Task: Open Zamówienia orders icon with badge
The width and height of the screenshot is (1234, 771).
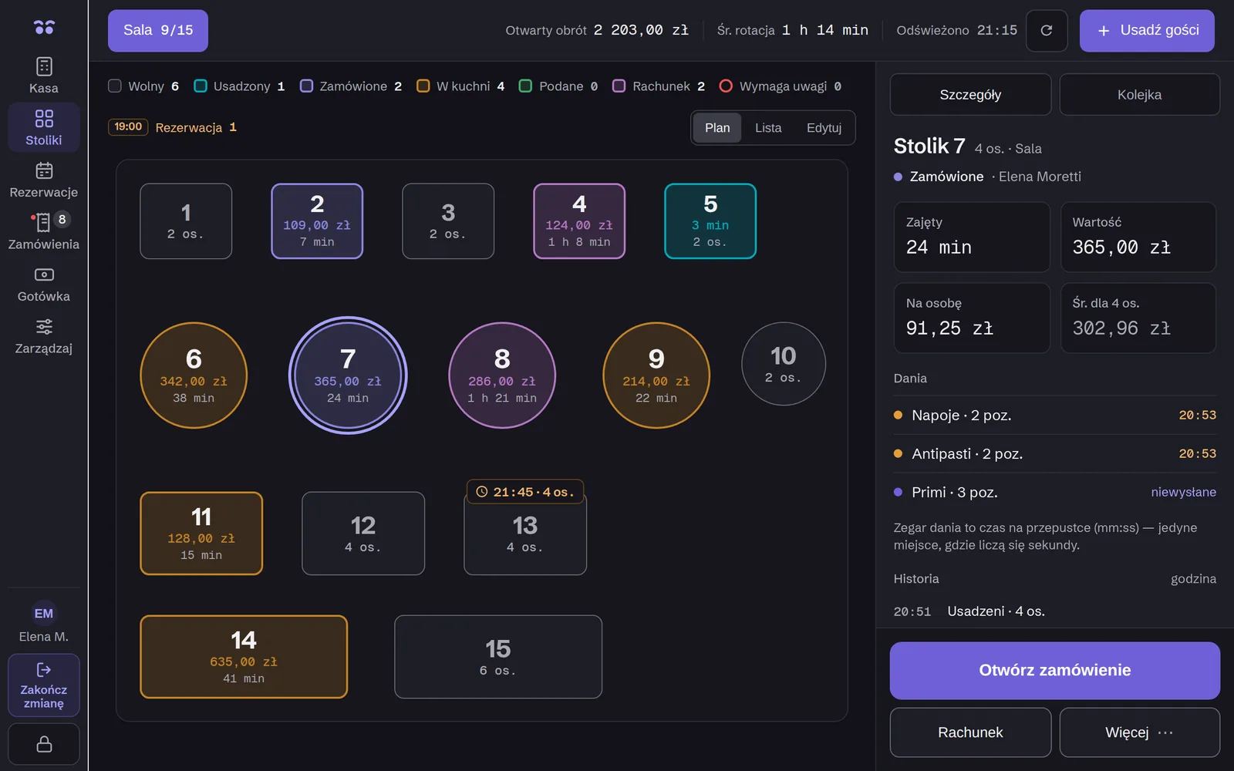Action: [44, 222]
